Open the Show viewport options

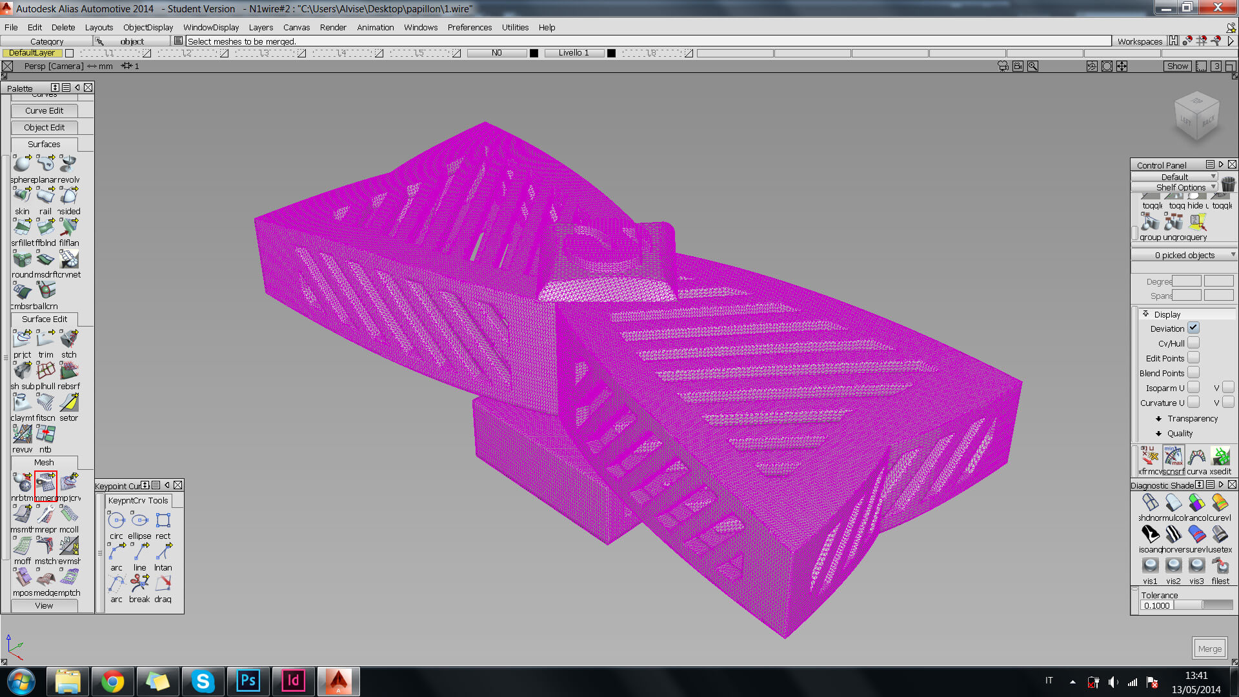tap(1177, 66)
